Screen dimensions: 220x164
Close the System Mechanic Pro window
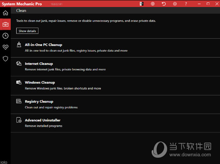(217, 4)
